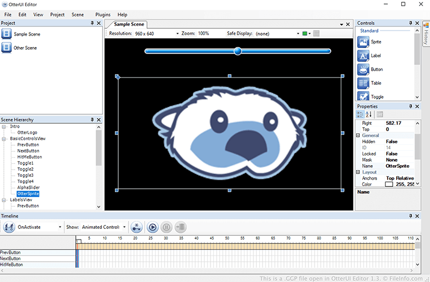This screenshot has height=282, width=430.
Task: Pick the Label control icon
Action: [363, 55]
